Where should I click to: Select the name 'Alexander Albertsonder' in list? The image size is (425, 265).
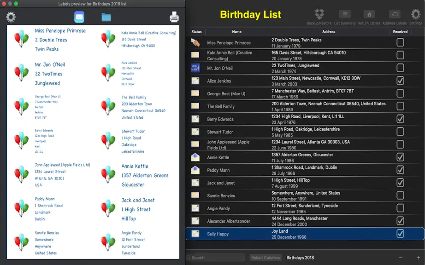point(229,221)
